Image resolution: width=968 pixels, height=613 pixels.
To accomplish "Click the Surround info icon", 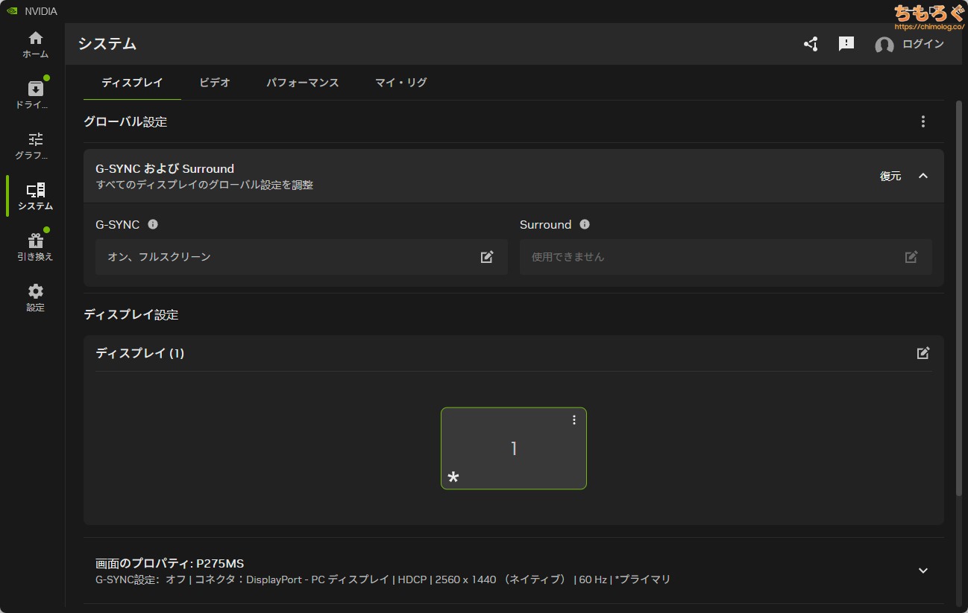I will pos(585,224).
